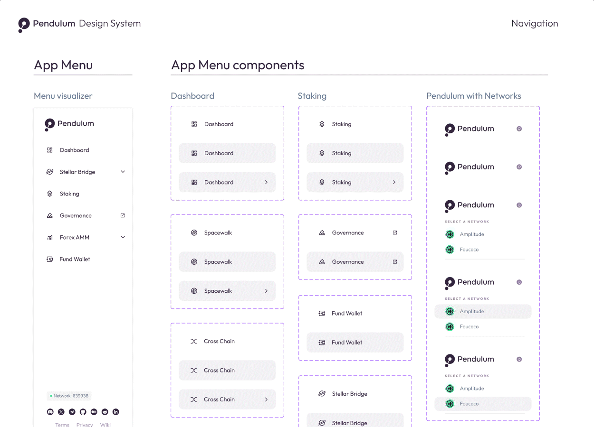The height and width of the screenshot is (427, 594).
Task: Click the highlighted Cross Chain item without a chevron
Action: pos(227,371)
